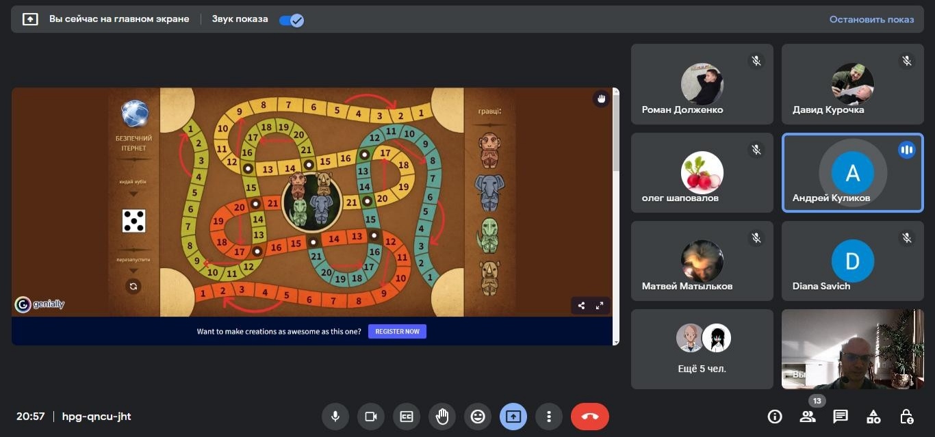Click the Давид Курочка participant tile
This screenshot has height=437, width=935.
pos(853,84)
